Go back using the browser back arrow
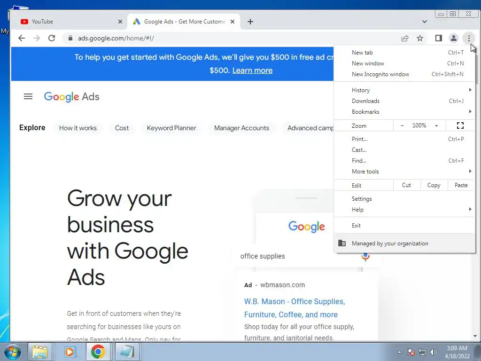The height and width of the screenshot is (361, 481). coord(22,38)
